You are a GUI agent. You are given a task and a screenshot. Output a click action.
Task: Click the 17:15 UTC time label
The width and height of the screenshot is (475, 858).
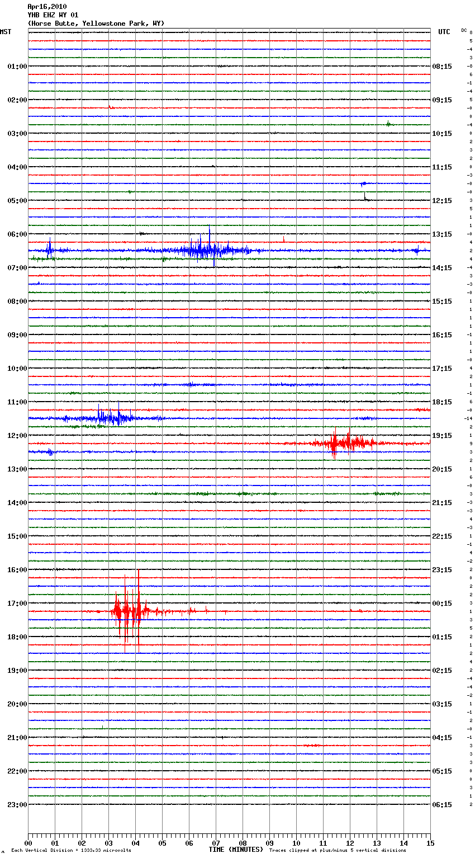442,369
